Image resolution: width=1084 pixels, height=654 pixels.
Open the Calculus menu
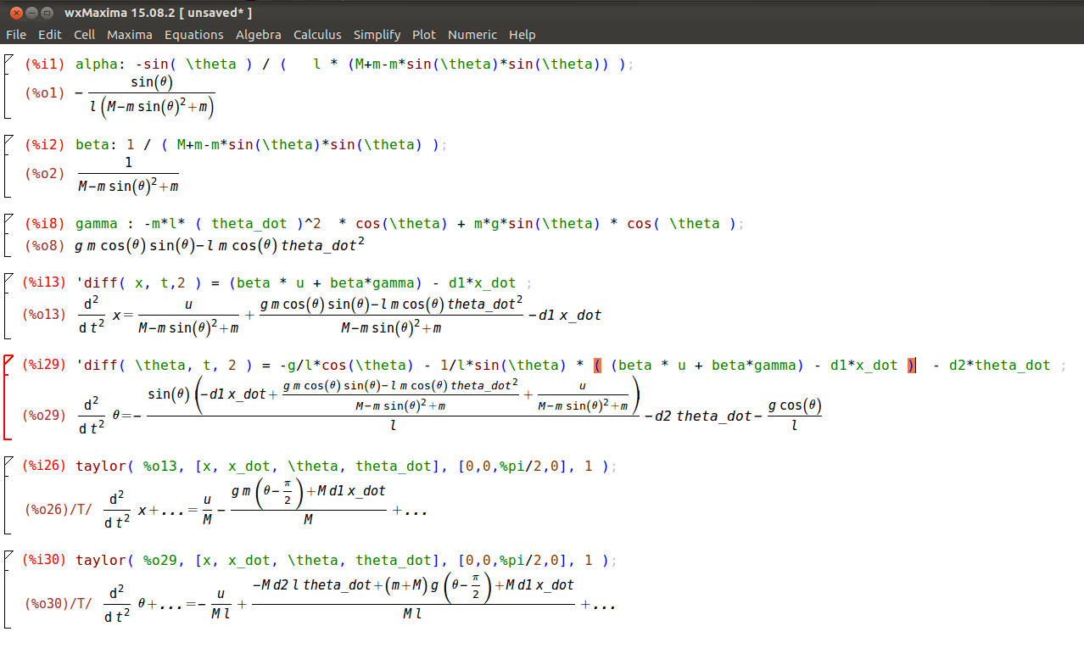click(317, 35)
